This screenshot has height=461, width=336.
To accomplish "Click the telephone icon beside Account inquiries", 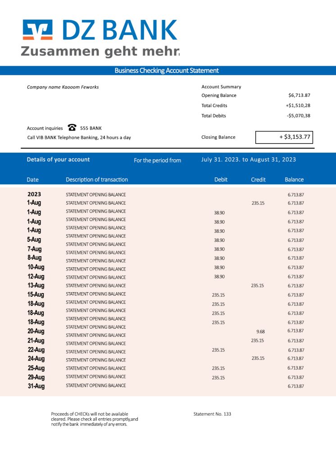I will tap(72, 128).
